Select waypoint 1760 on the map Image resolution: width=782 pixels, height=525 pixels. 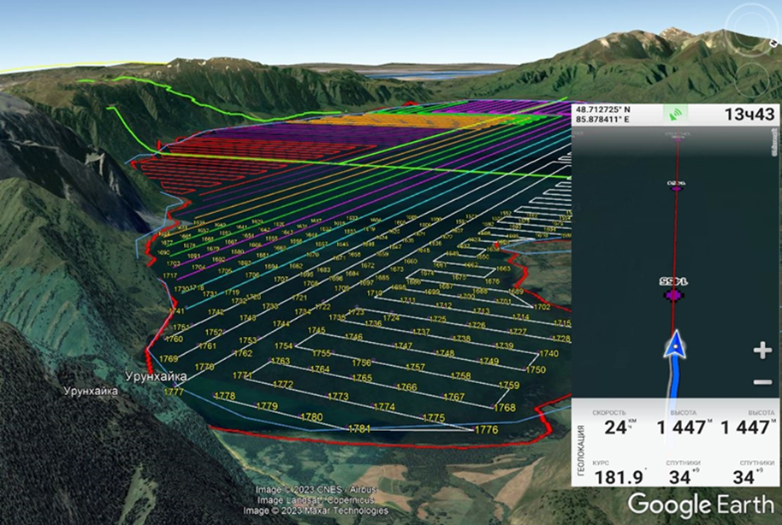click(x=174, y=339)
